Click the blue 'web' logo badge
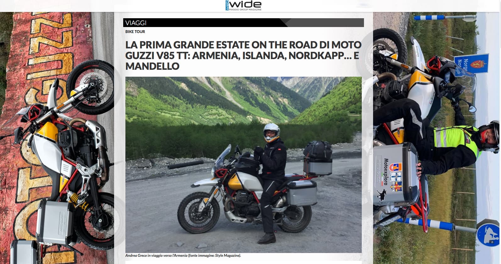This screenshot has height=264, width=501. pyautogui.click(x=227, y=5)
